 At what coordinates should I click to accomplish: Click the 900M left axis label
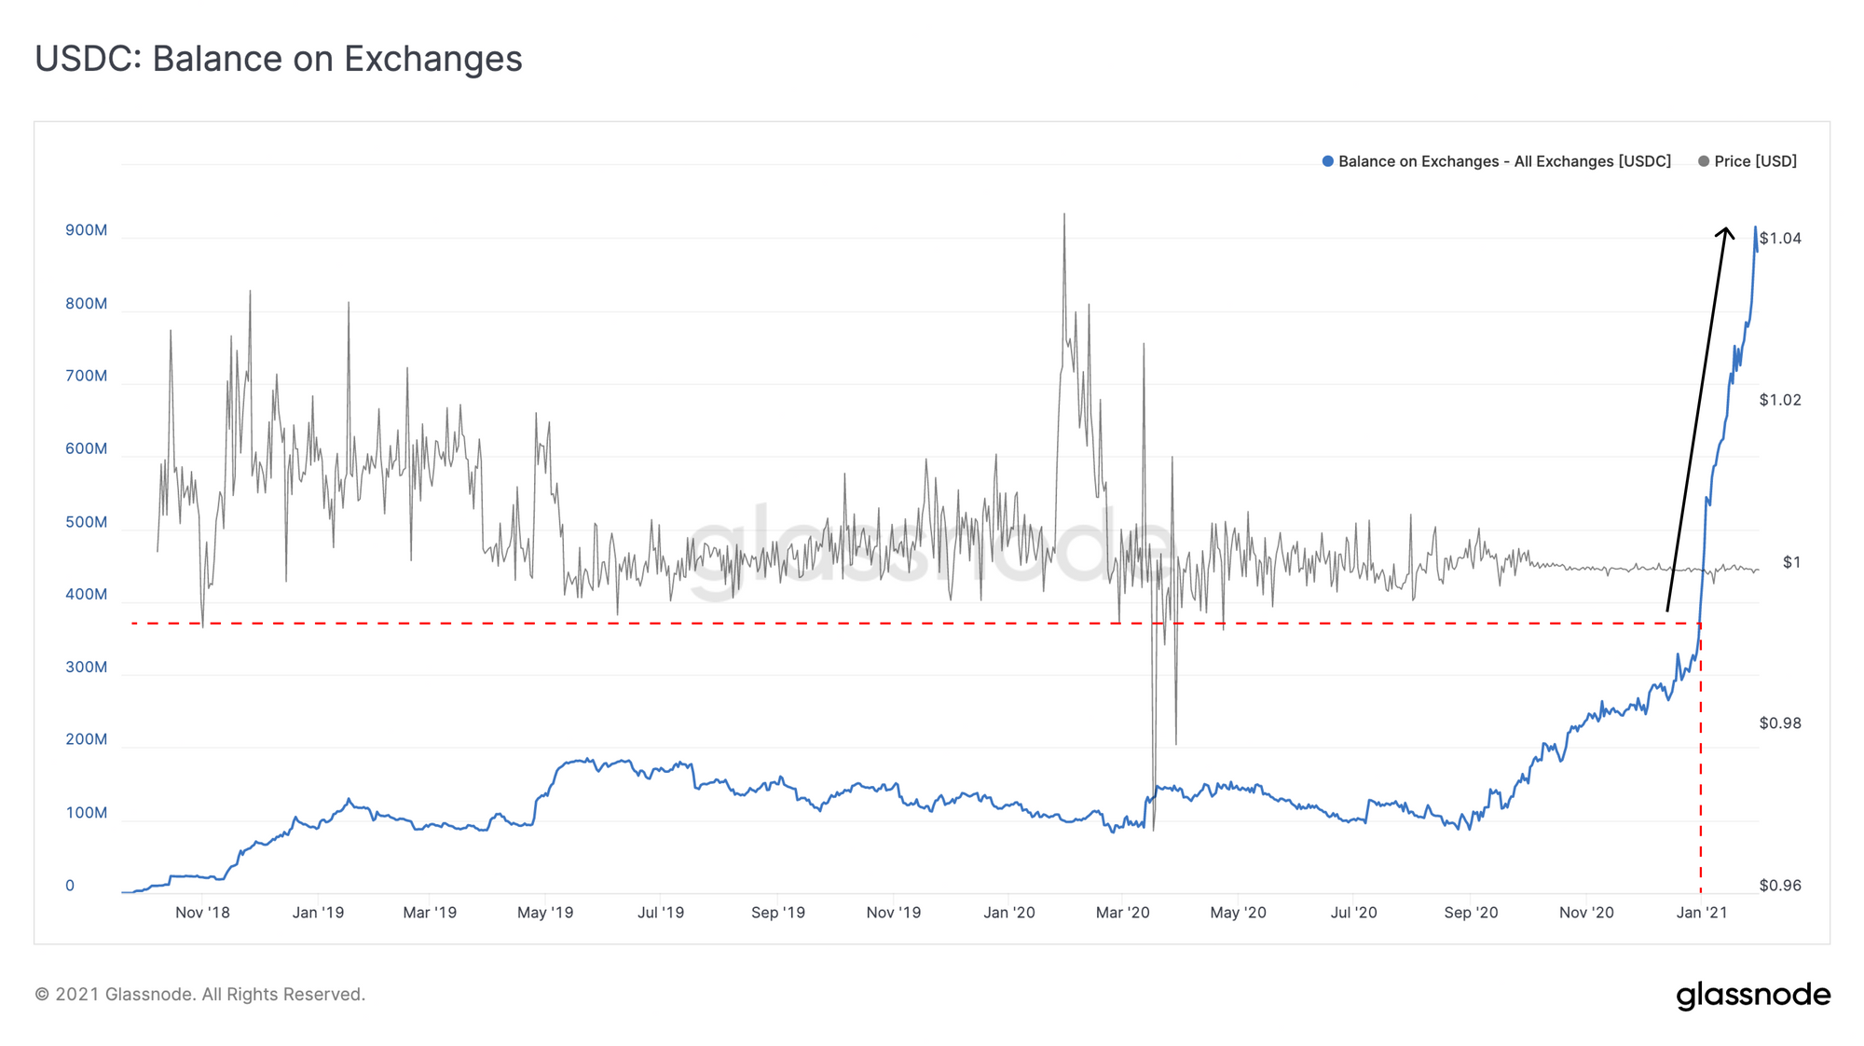[86, 230]
